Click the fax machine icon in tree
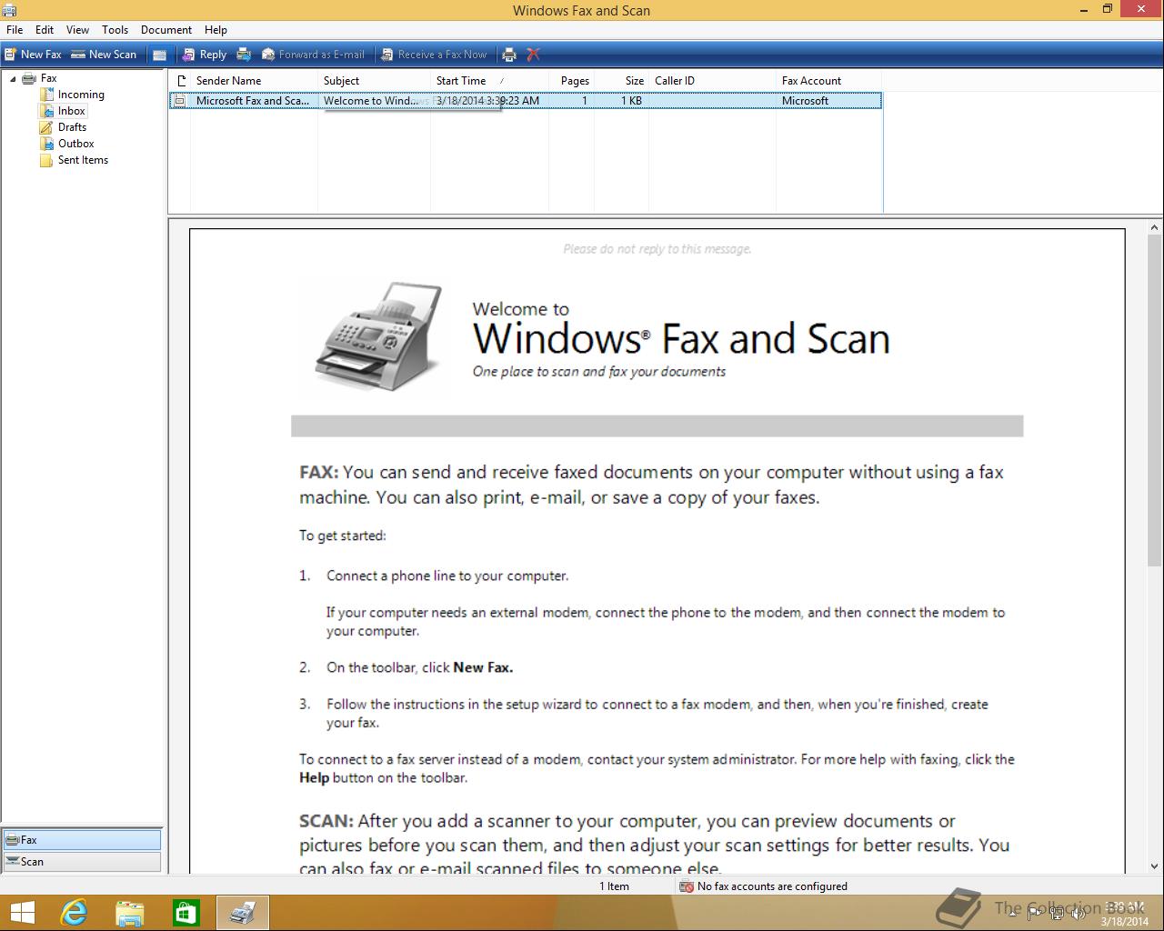 pos(29,78)
